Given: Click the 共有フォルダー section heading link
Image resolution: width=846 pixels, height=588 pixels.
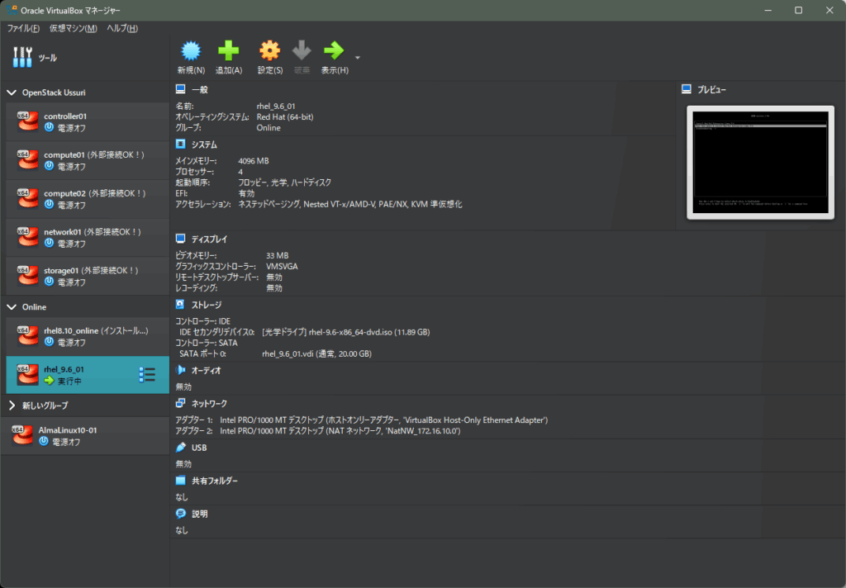Looking at the screenshot, I should pyautogui.click(x=215, y=481).
